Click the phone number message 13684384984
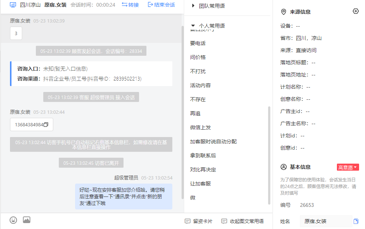365x229 pixels. point(32,124)
